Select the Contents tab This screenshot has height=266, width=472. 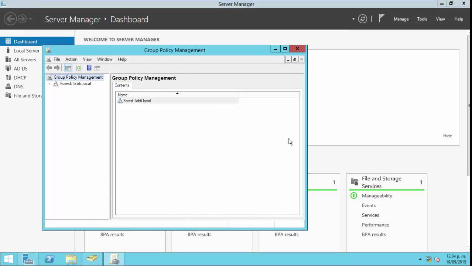tap(122, 85)
